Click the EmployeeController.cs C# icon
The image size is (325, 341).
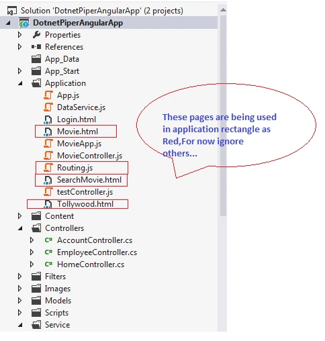pos(48,252)
